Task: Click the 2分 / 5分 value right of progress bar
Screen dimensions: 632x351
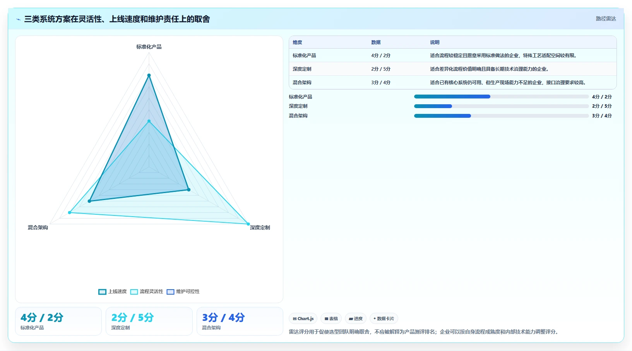Action: (x=602, y=106)
